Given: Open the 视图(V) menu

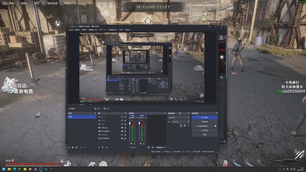Looking at the screenshot, I should pos(84,30).
